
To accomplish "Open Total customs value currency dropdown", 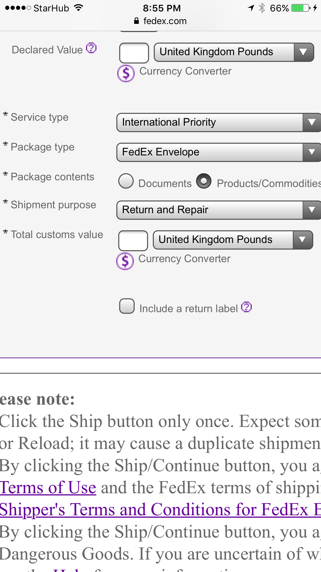I will pos(233,240).
